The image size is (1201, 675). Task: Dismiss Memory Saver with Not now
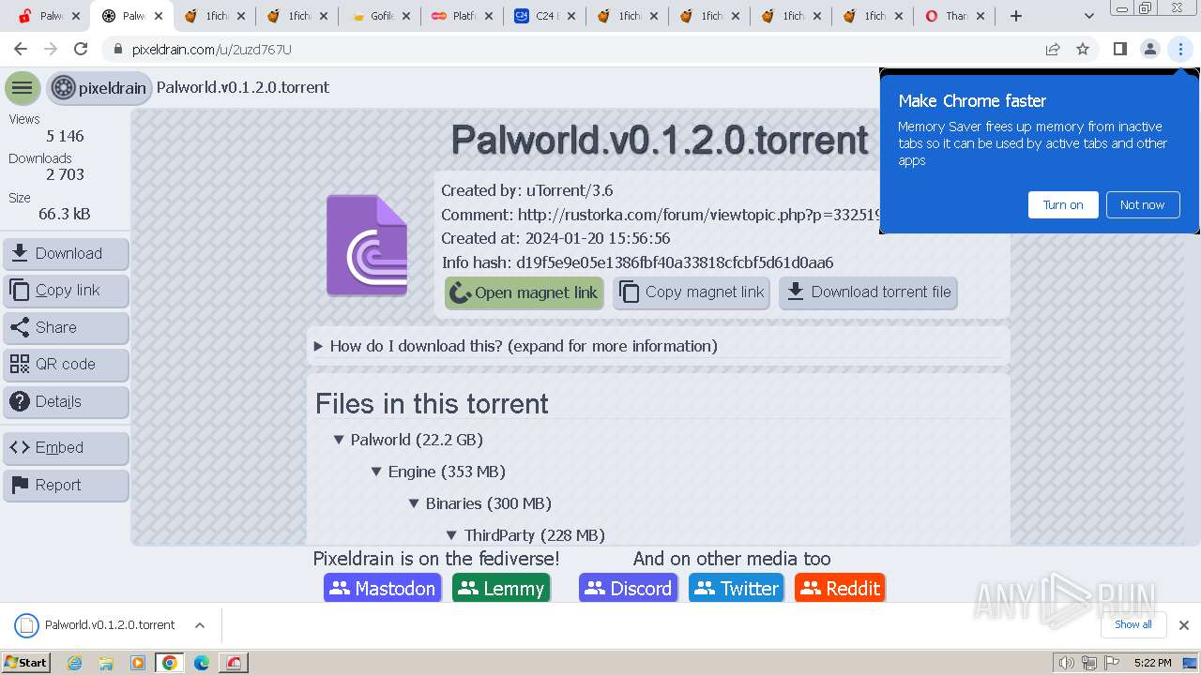(x=1142, y=205)
